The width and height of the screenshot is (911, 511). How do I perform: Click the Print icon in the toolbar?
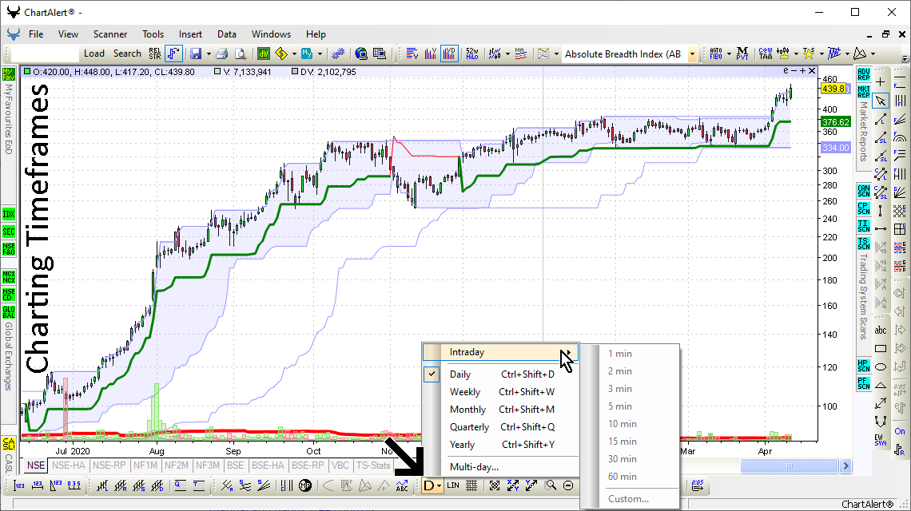click(x=222, y=53)
